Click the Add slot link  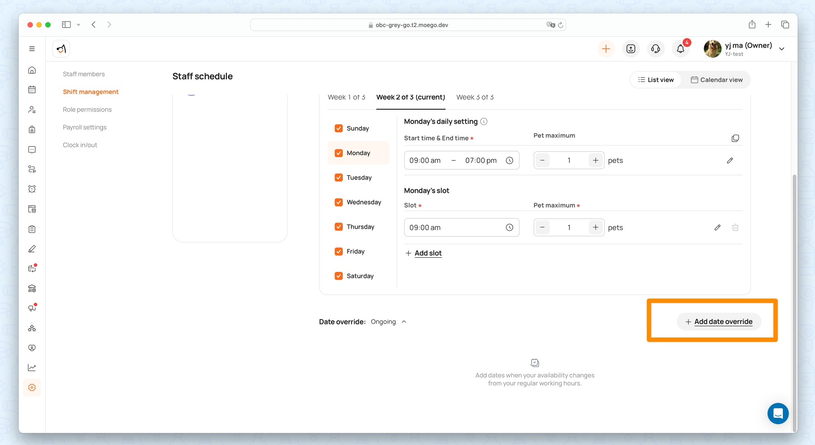click(x=427, y=253)
